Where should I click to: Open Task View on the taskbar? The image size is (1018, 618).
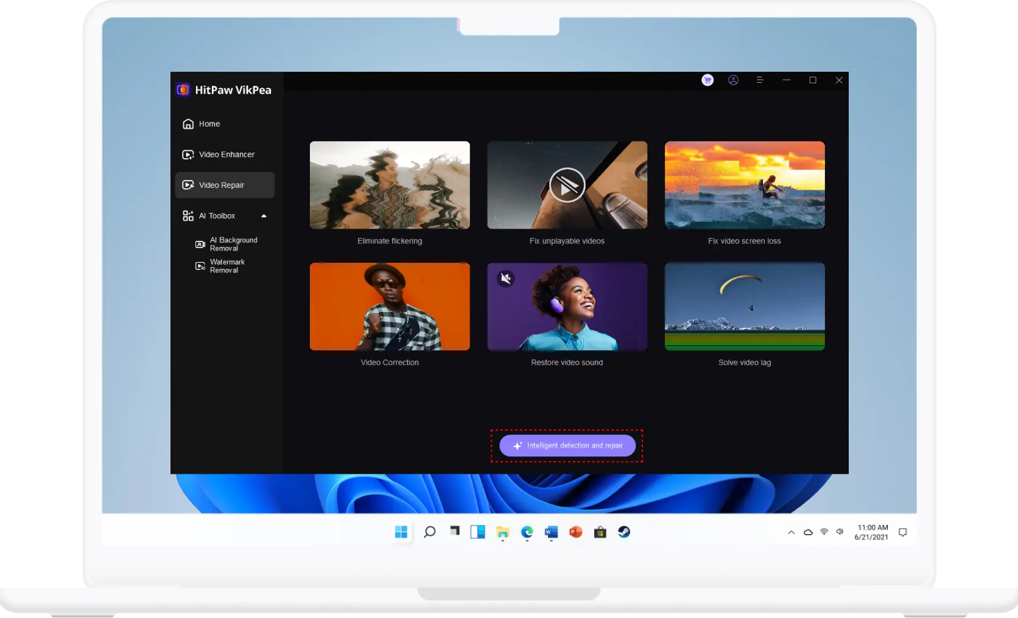454,532
